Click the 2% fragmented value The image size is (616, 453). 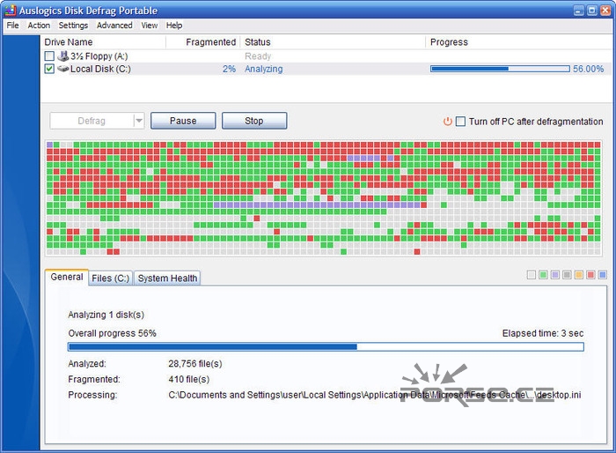pos(229,69)
